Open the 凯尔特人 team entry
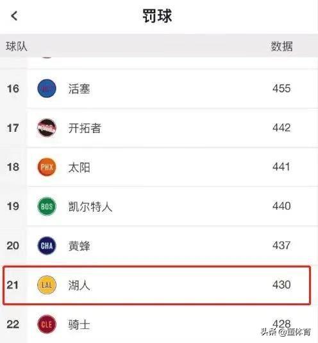 pyautogui.click(x=90, y=207)
